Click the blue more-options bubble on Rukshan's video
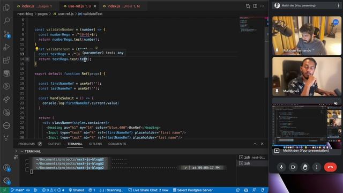Screen dimensions: 343x193 335,22
